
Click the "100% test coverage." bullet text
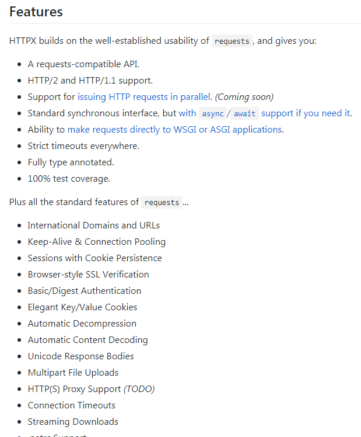[x=69, y=179]
